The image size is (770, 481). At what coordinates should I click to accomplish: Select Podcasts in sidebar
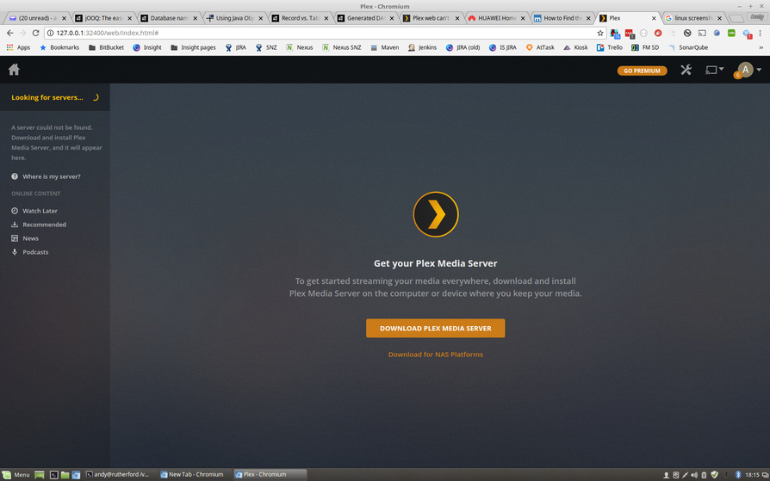point(29,252)
